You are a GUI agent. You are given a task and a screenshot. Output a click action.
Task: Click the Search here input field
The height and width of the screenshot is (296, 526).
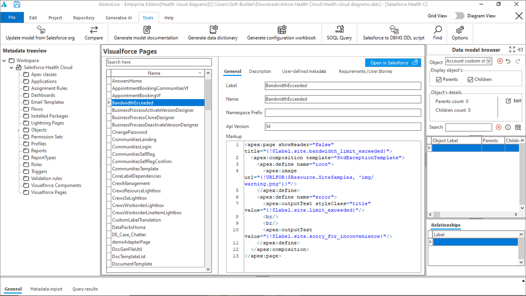point(159,62)
